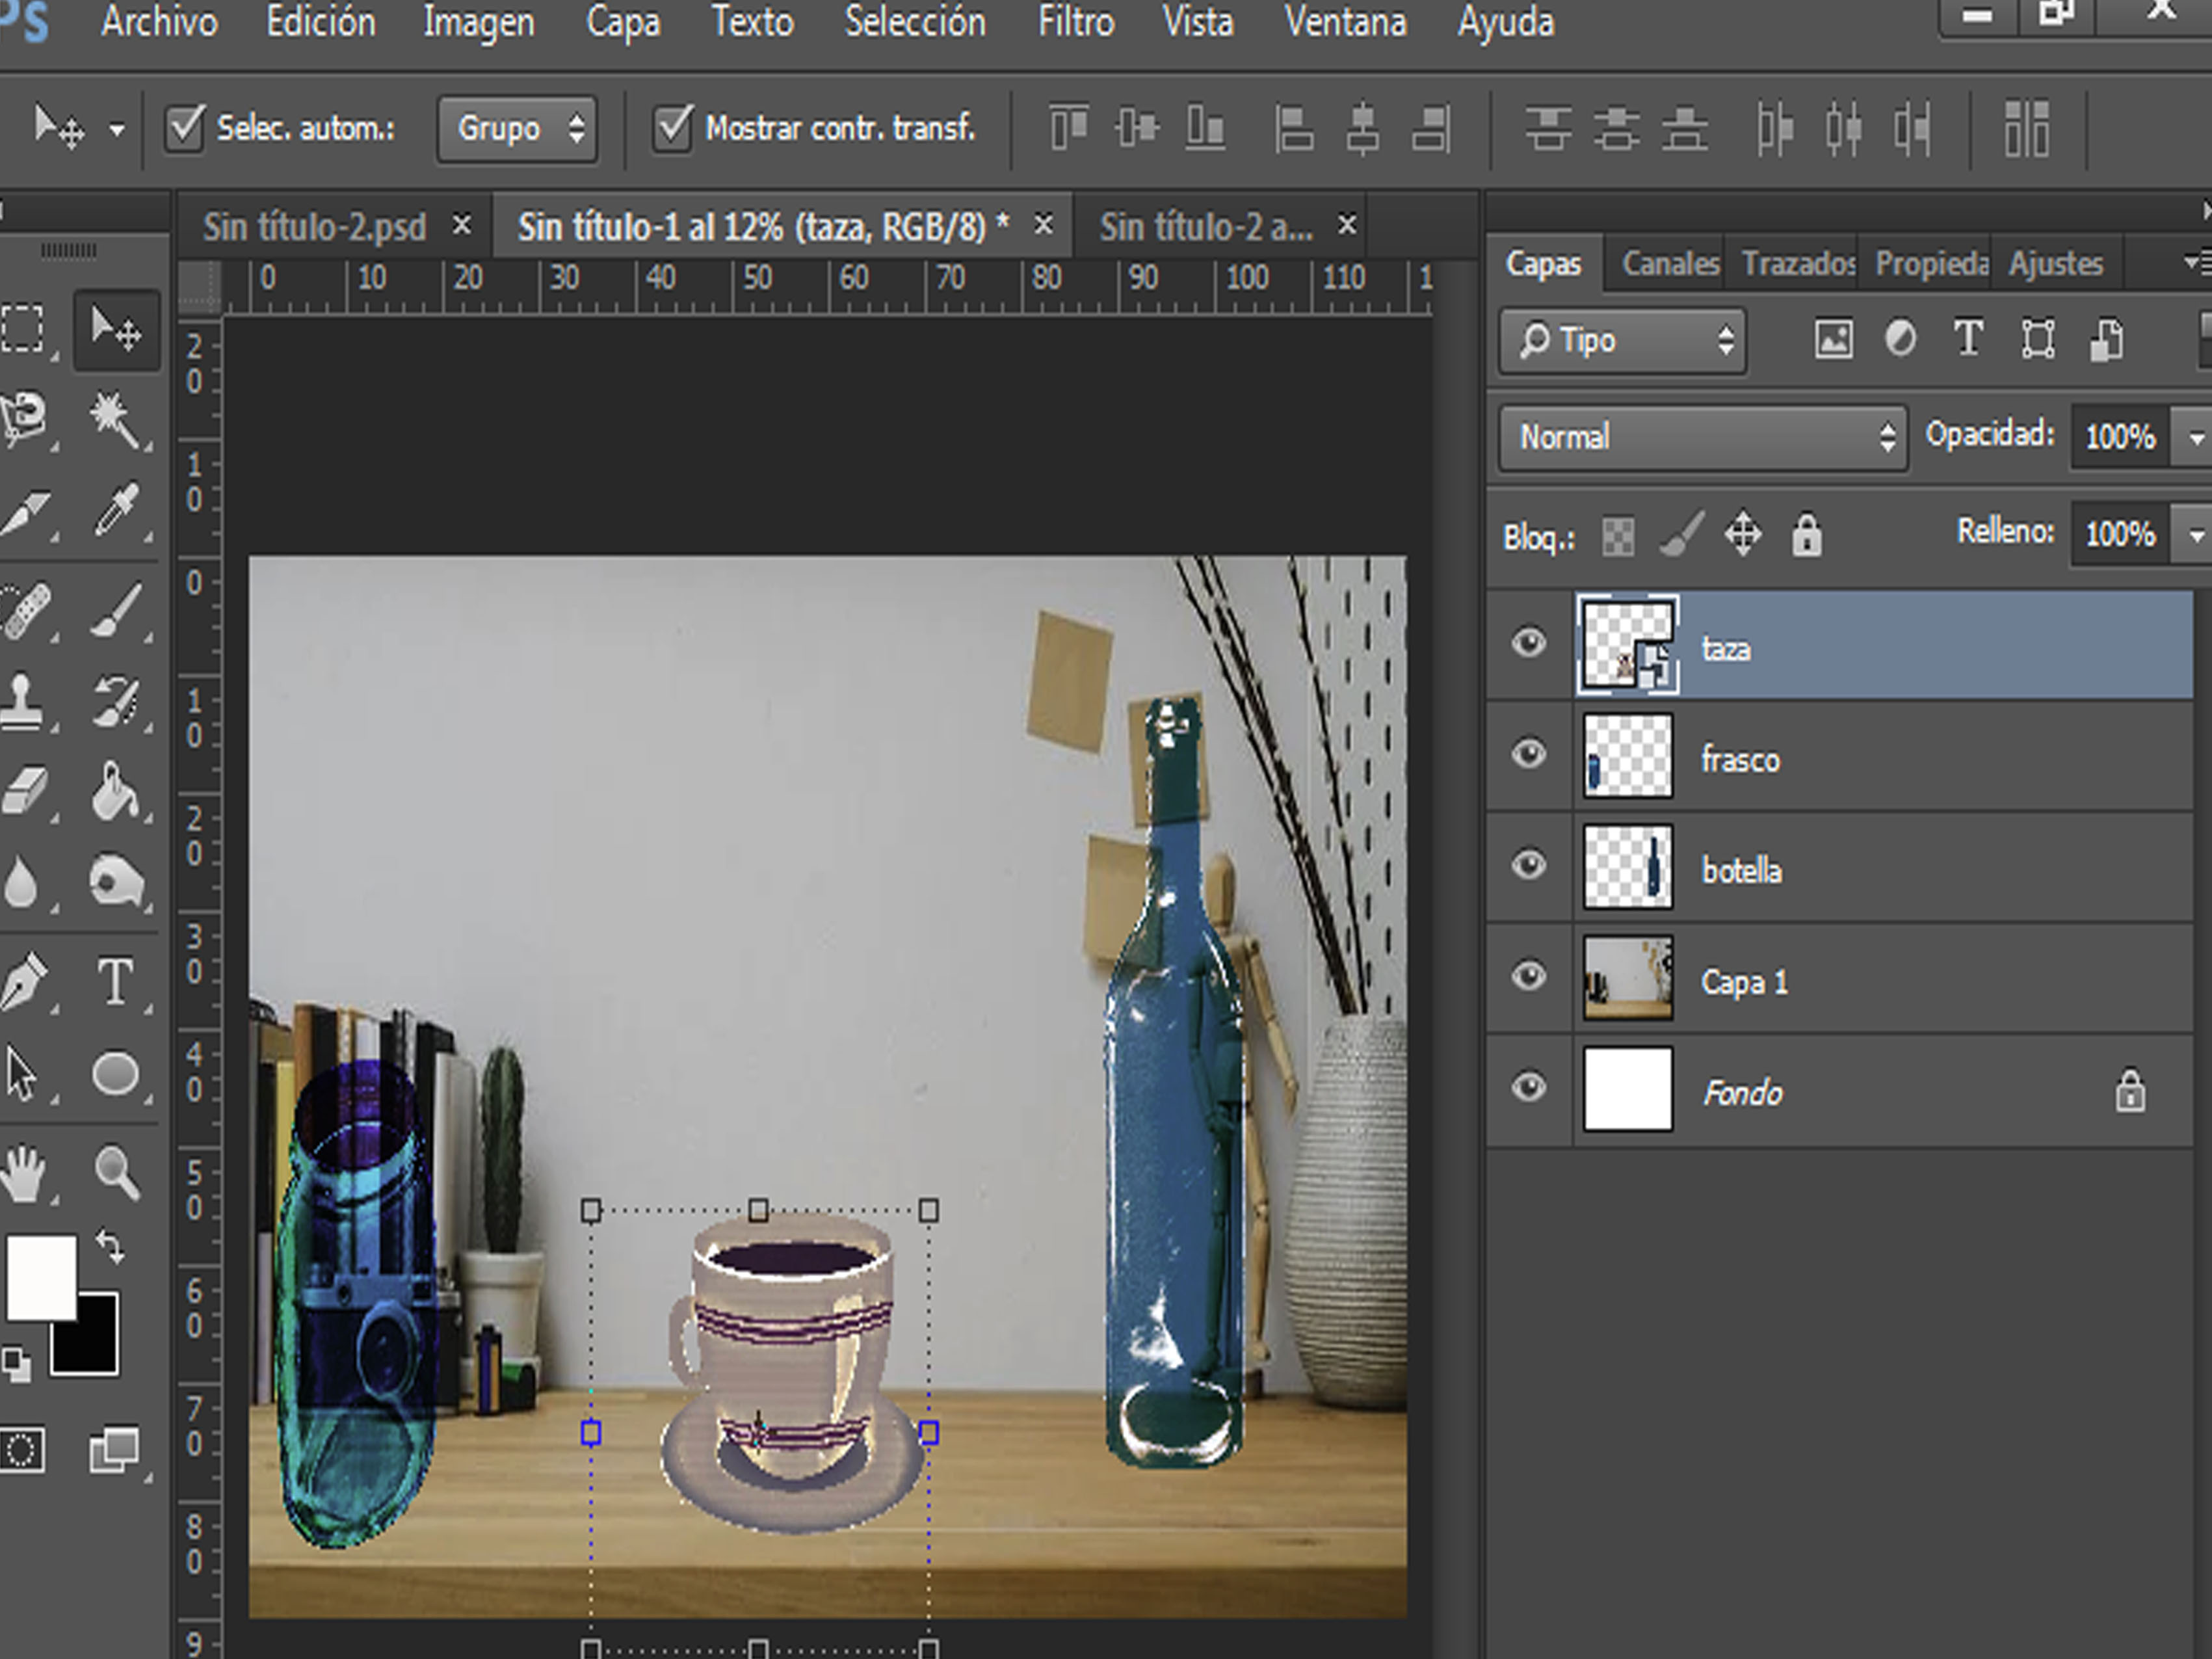Open the Grupo auto-select dropdown
Screen dimensions: 2212x1659
[x=518, y=128]
